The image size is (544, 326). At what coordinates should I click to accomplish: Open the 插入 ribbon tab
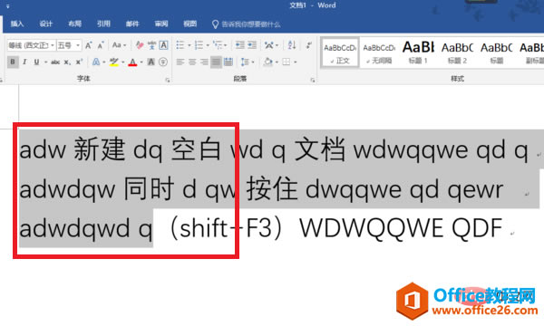(x=17, y=24)
